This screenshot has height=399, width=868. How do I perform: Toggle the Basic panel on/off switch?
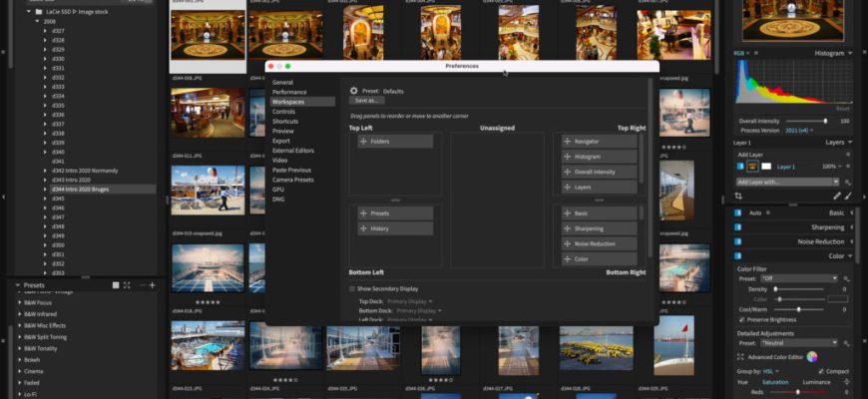click(x=737, y=213)
